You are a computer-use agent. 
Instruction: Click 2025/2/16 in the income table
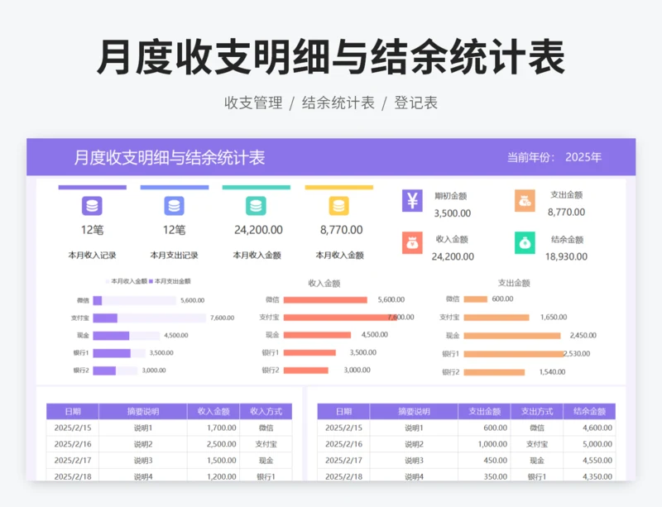pyautogui.click(x=73, y=444)
